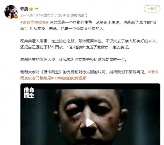Click the video icon before 韩庚的微博视频
The image size is (164, 145).
[57, 78]
